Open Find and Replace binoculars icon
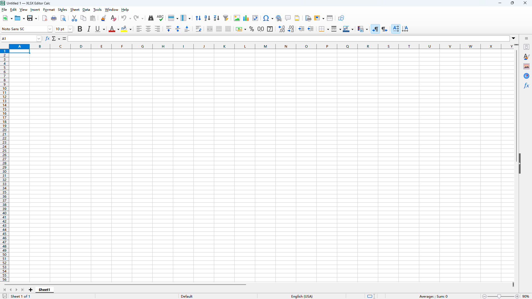 point(151,18)
